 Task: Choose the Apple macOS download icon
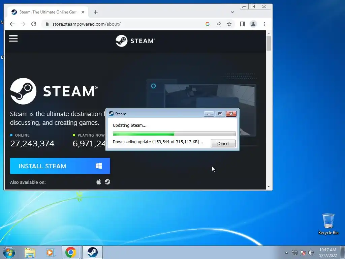99,182
